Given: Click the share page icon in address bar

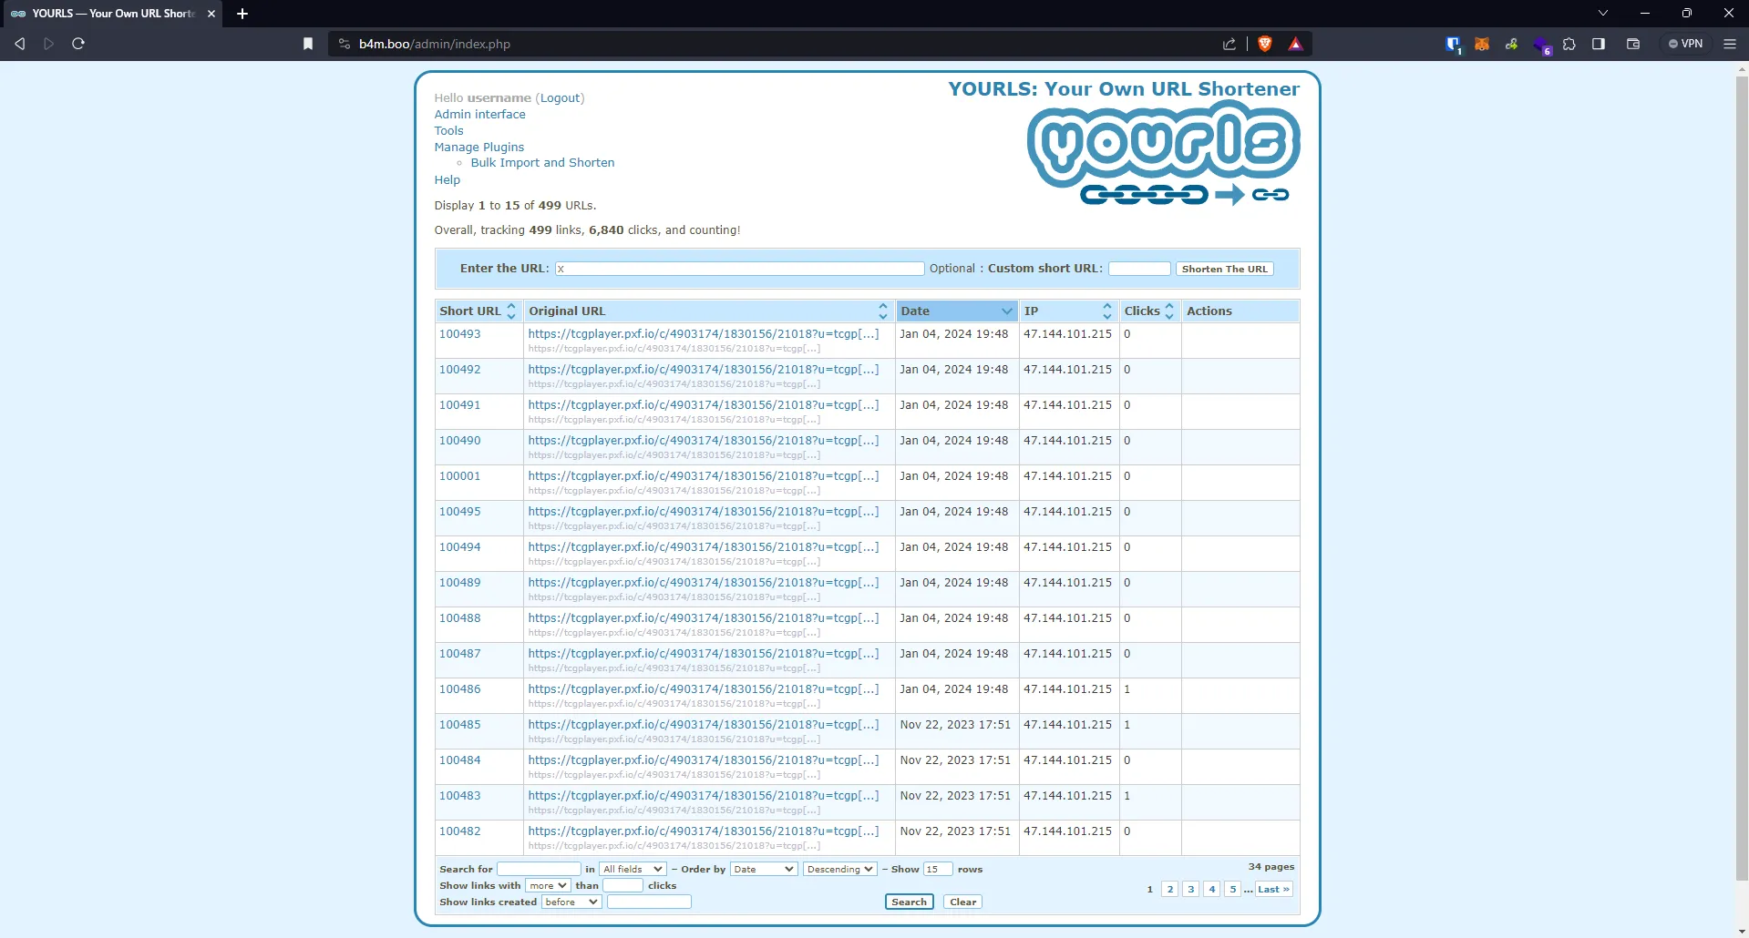Looking at the screenshot, I should click(1229, 44).
